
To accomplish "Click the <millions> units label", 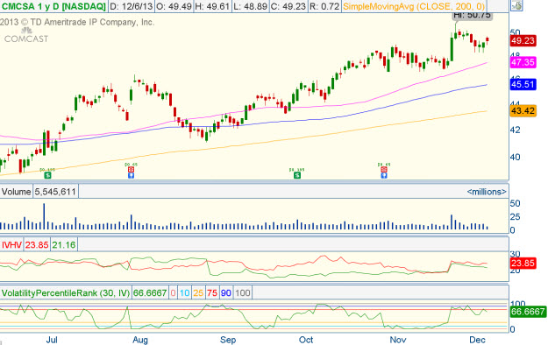I will pyautogui.click(x=487, y=192).
